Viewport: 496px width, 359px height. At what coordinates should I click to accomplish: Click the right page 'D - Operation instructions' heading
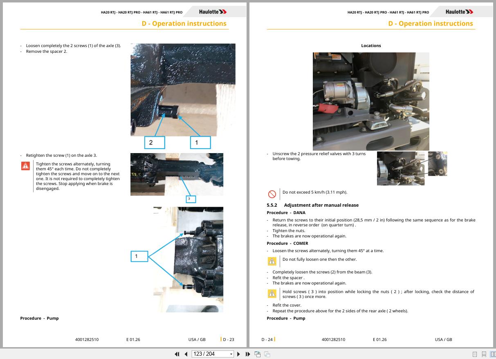point(431,24)
